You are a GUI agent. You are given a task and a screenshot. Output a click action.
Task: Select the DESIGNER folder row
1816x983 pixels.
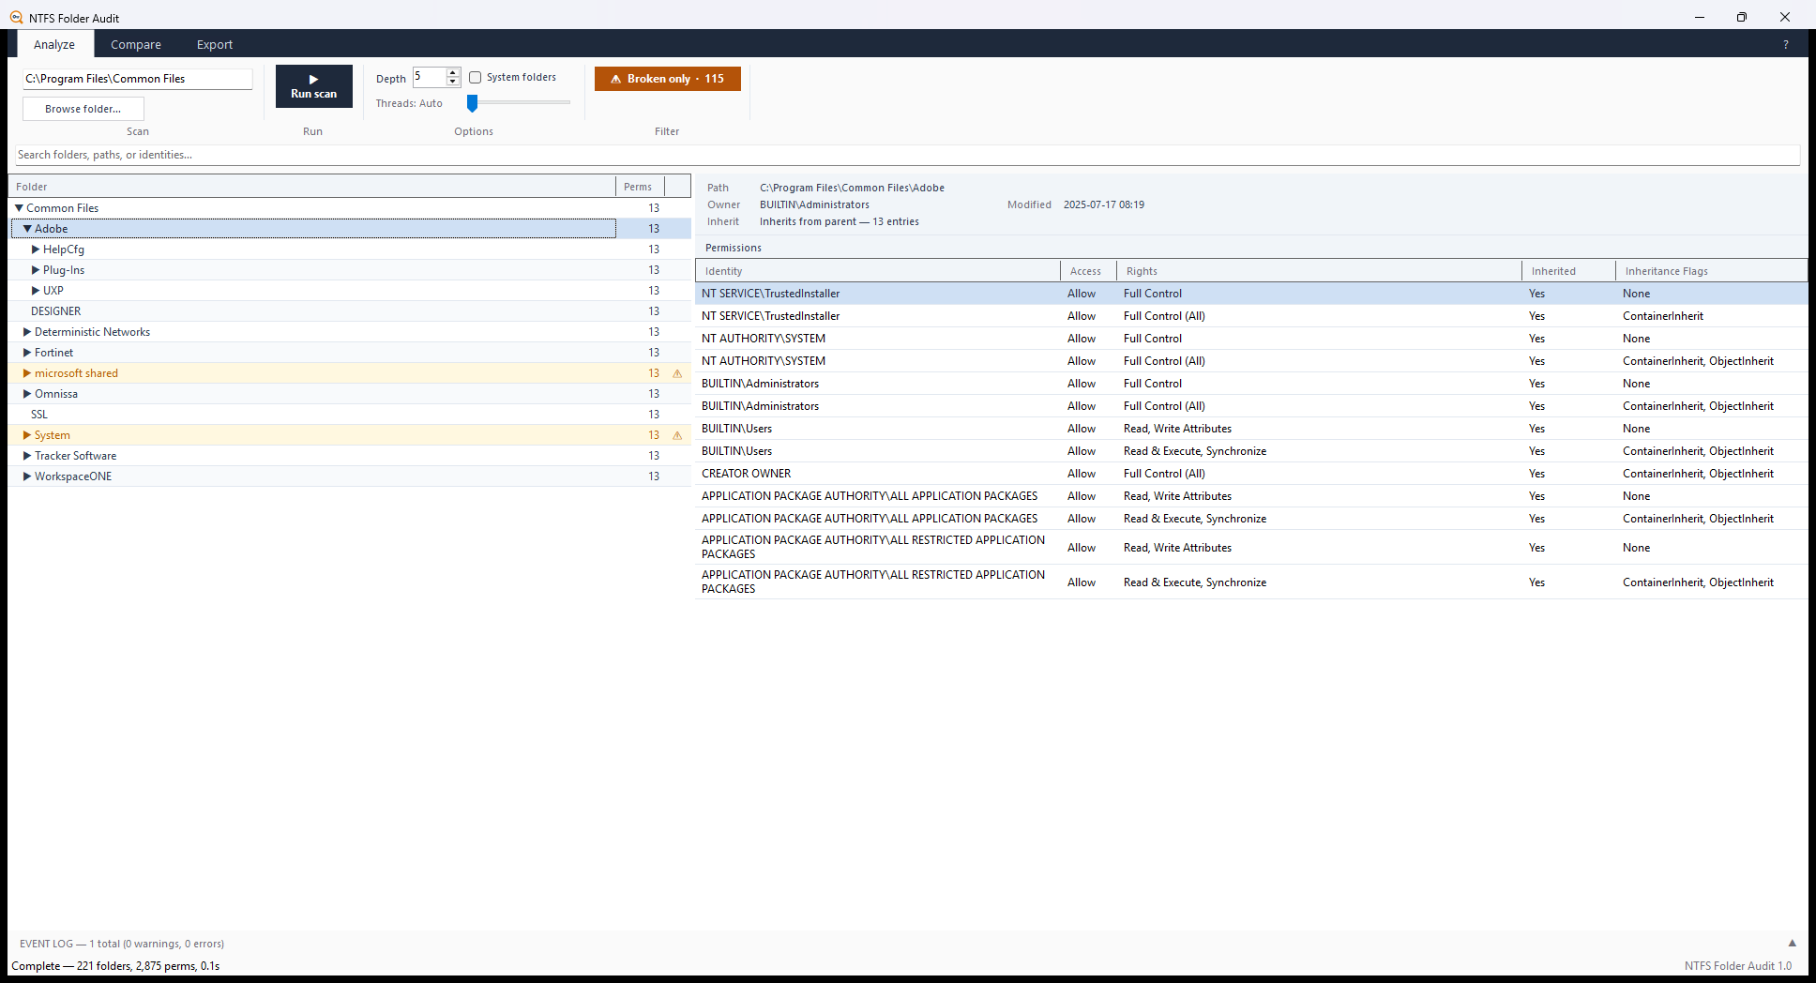(x=350, y=311)
